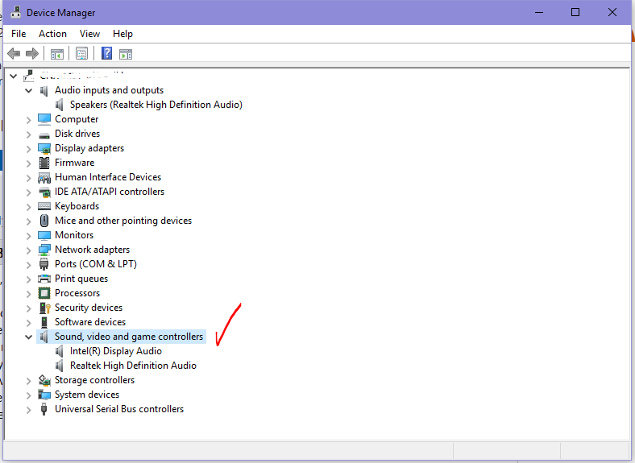Viewport: 635px width, 463px height.
Task: Select the Sound, video and game controllers row
Action: (x=122, y=337)
